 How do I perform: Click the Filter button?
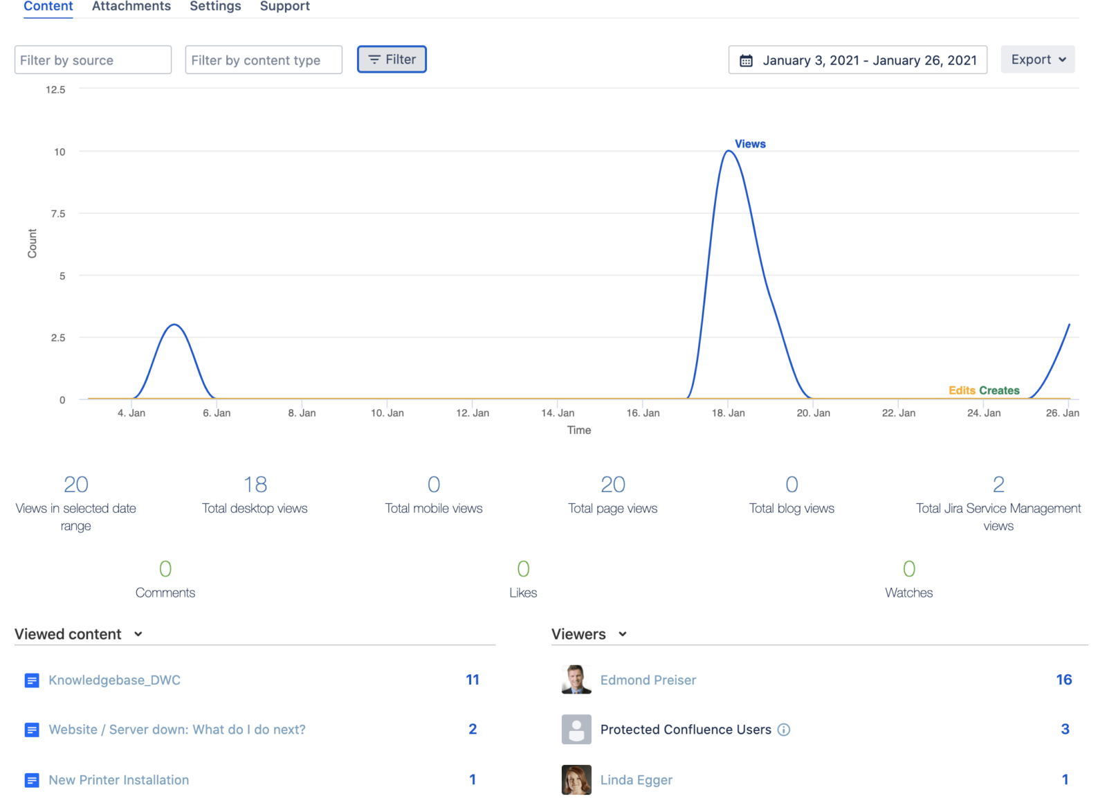[x=392, y=59]
